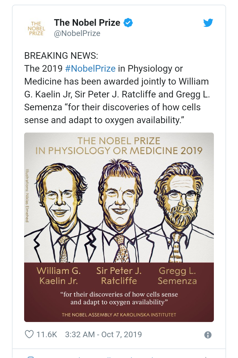Open the #NobelPrize hashtag link
Viewport: 238px width, 358px height.
tap(90, 69)
